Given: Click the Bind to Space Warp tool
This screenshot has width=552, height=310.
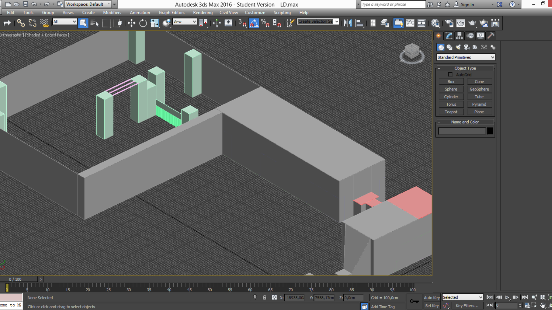Looking at the screenshot, I should [44, 23].
